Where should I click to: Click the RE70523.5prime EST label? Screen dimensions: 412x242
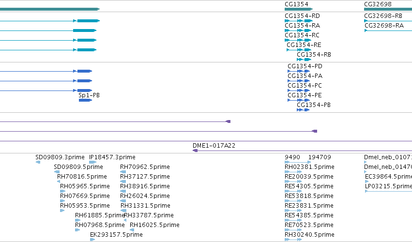click(309, 225)
